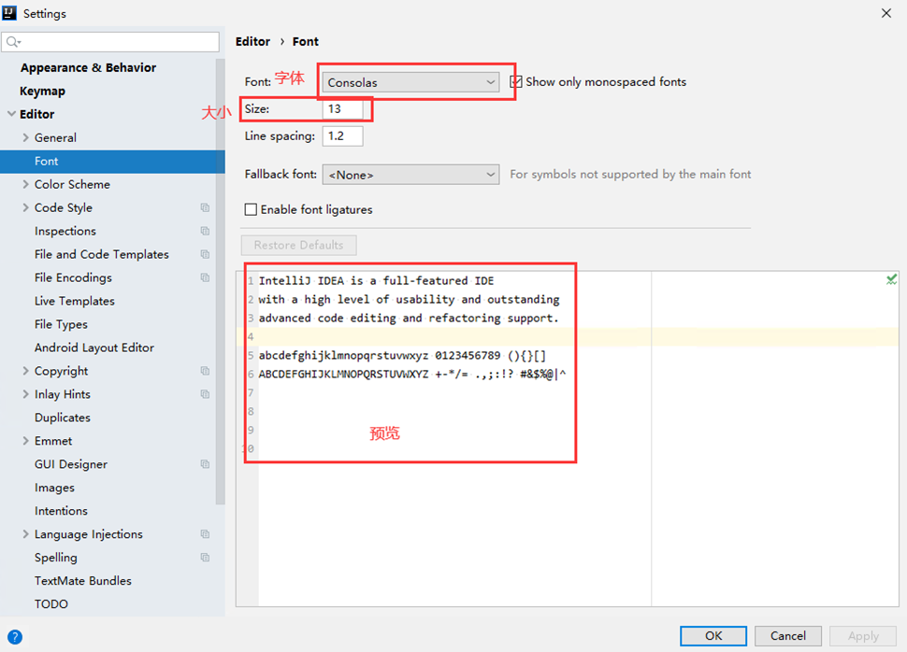Screen dimensions: 907x652
Task: Click project-level icon beside Spelling
Action: point(205,558)
